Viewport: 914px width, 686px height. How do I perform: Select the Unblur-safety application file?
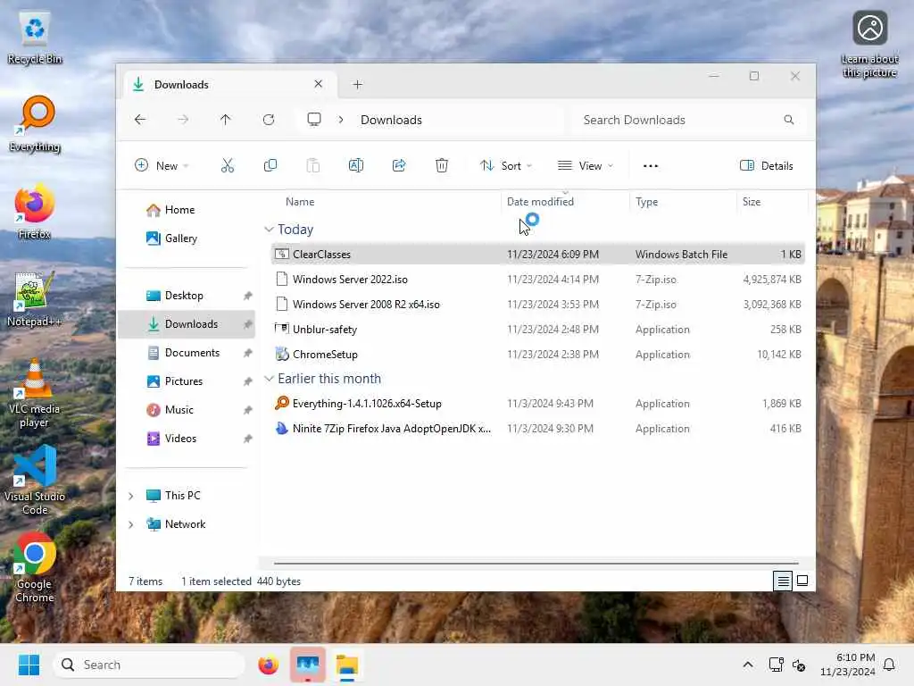tap(537, 330)
